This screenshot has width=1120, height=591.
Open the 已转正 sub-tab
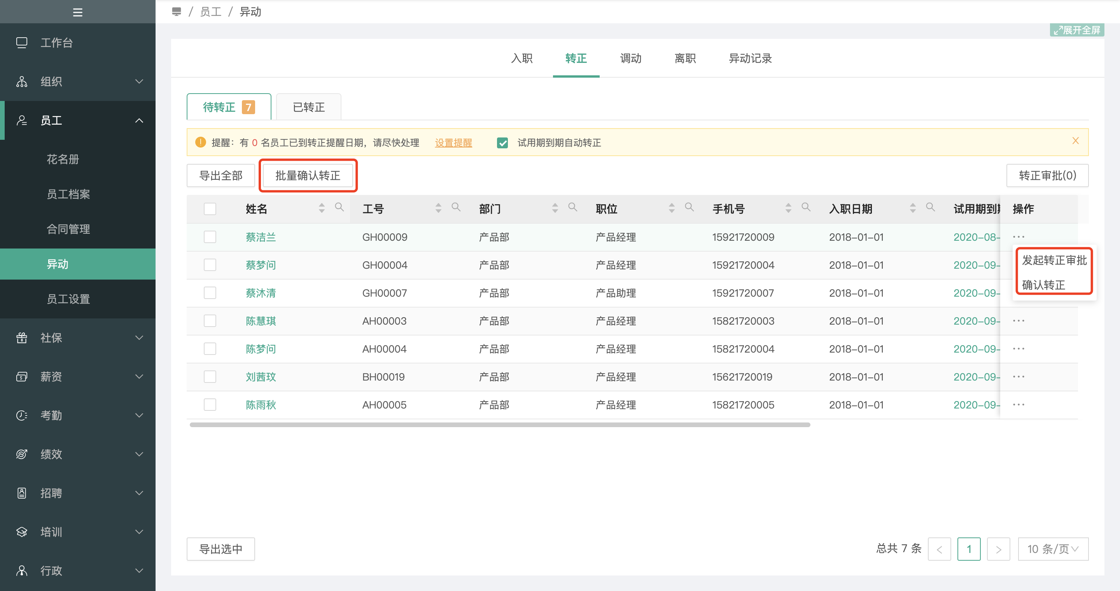click(309, 107)
